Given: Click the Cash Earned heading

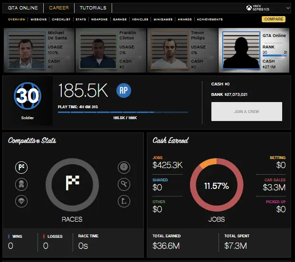Looking at the screenshot, I should (171, 140).
